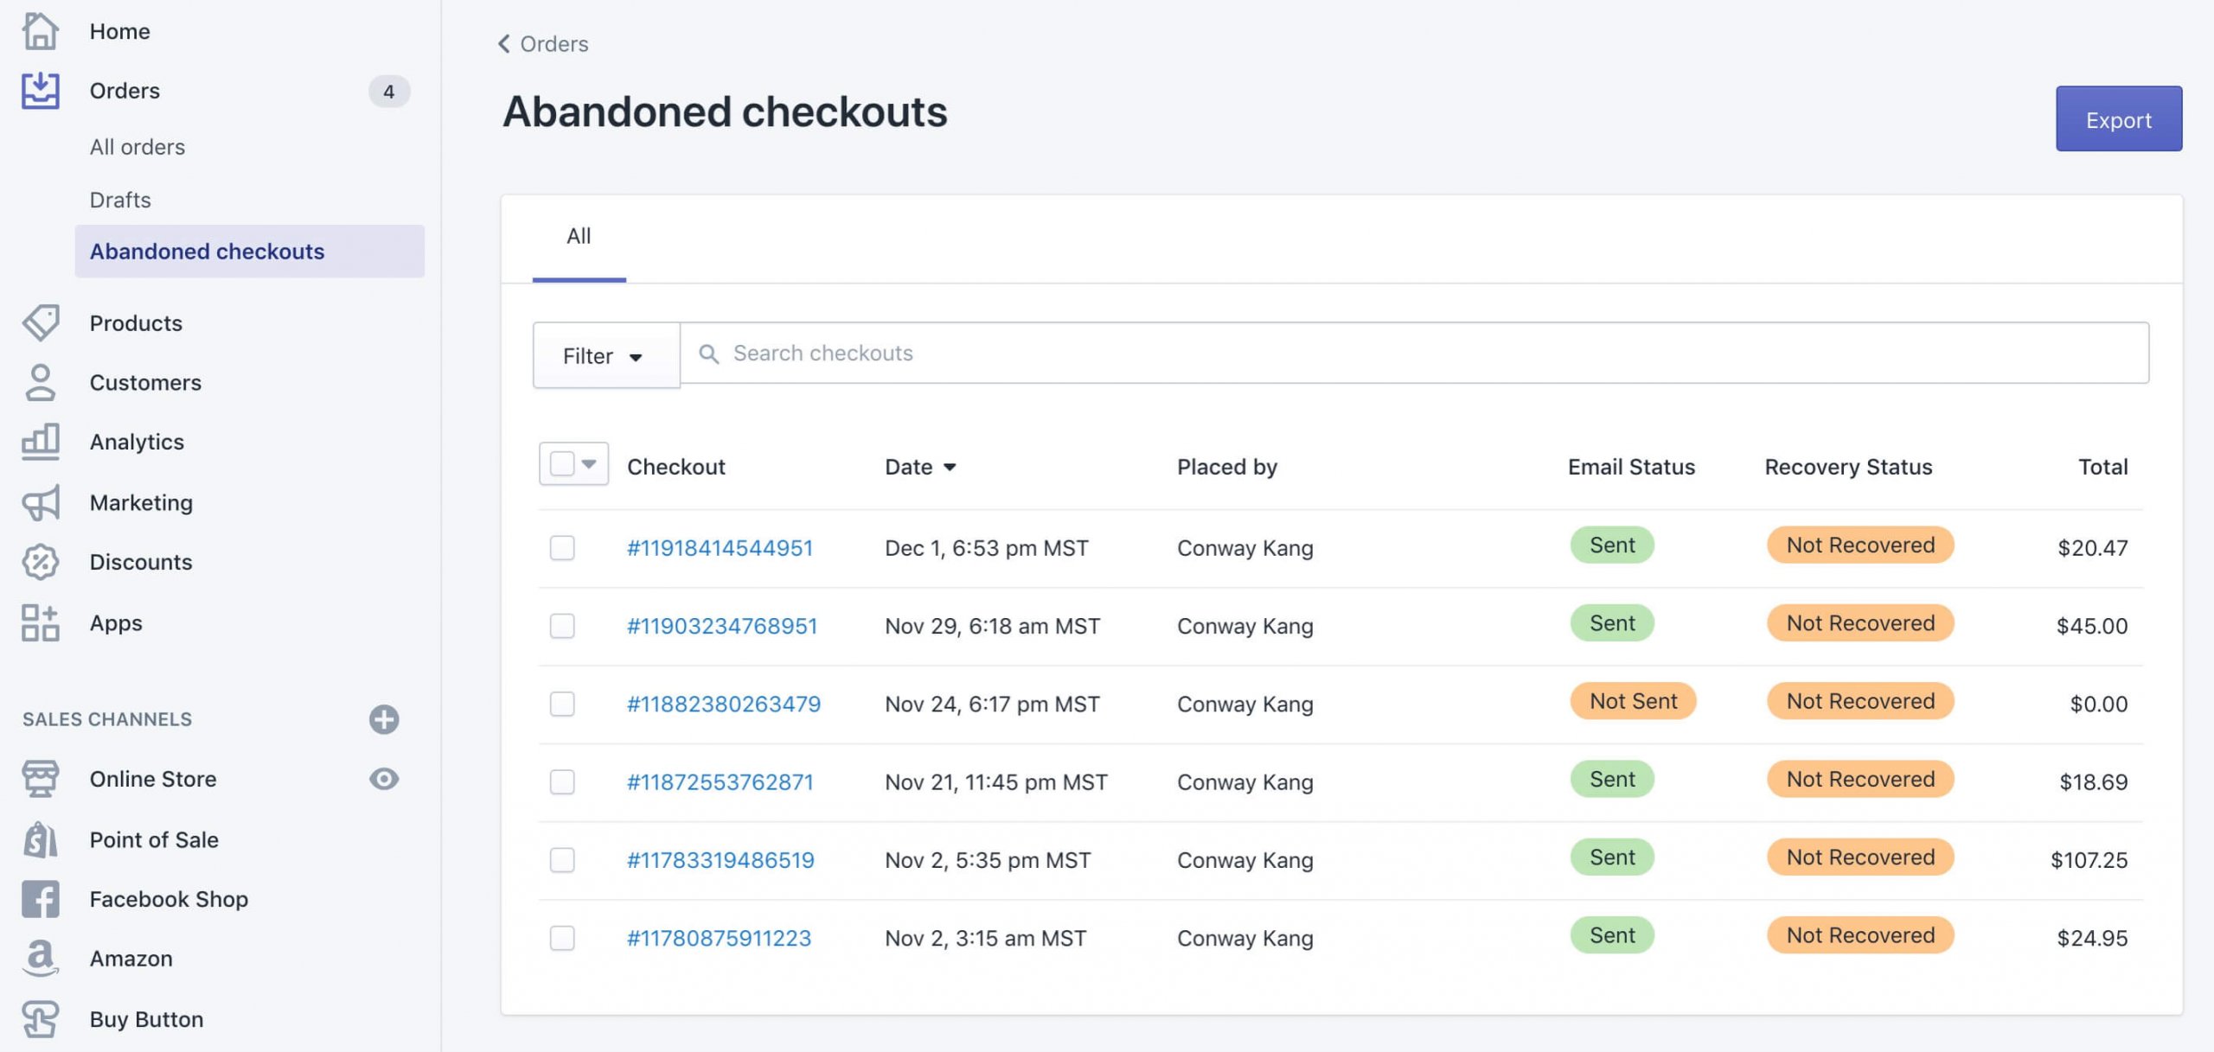Open checkout link #11903234768951
Image resolution: width=2214 pixels, height=1052 pixels.
click(722, 626)
